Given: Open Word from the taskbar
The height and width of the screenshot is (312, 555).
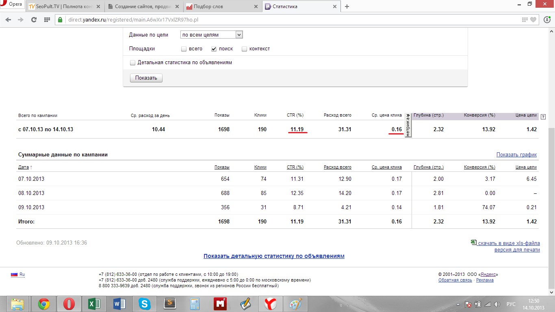Looking at the screenshot, I should 119,304.
